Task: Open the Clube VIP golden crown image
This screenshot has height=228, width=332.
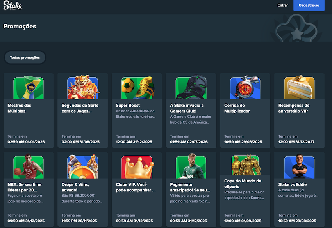Action: coord(137,167)
